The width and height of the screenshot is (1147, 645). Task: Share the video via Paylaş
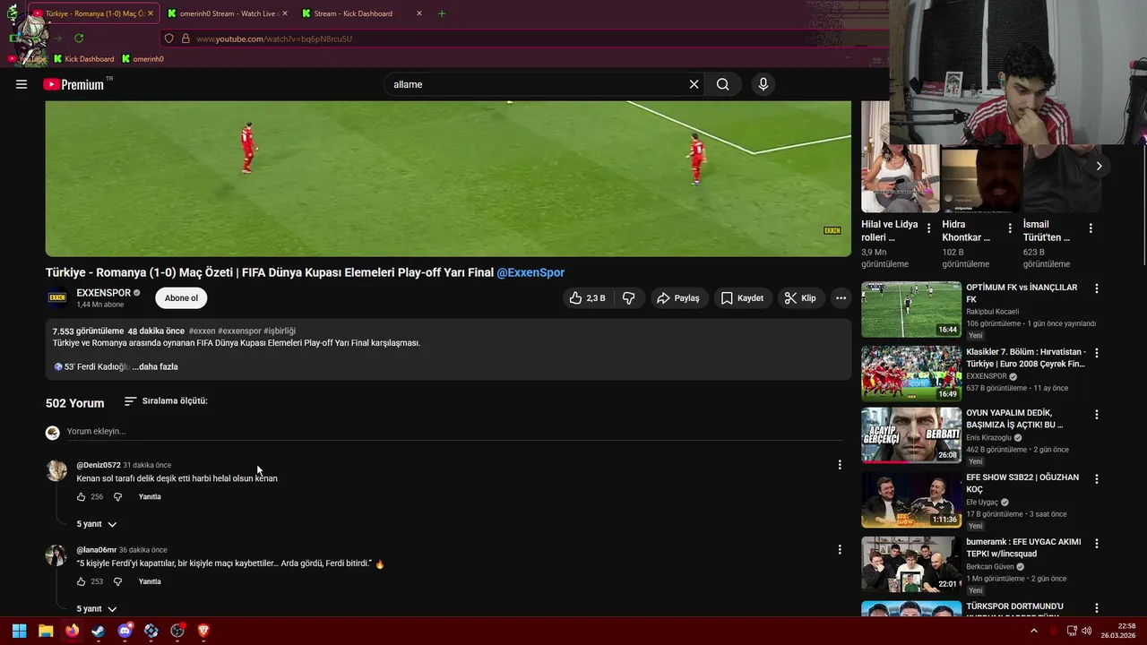677,298
